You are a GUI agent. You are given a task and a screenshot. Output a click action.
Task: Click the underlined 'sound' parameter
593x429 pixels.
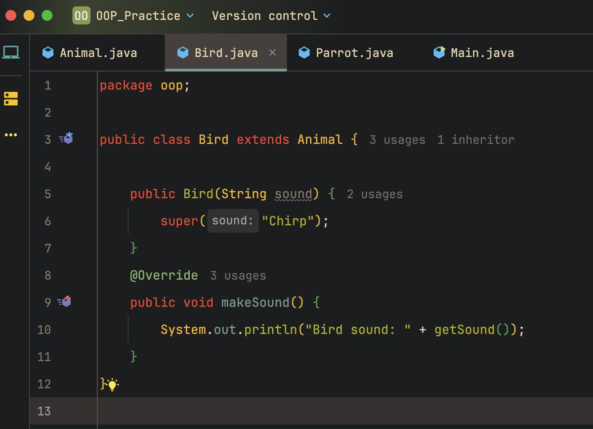(294, 194)
